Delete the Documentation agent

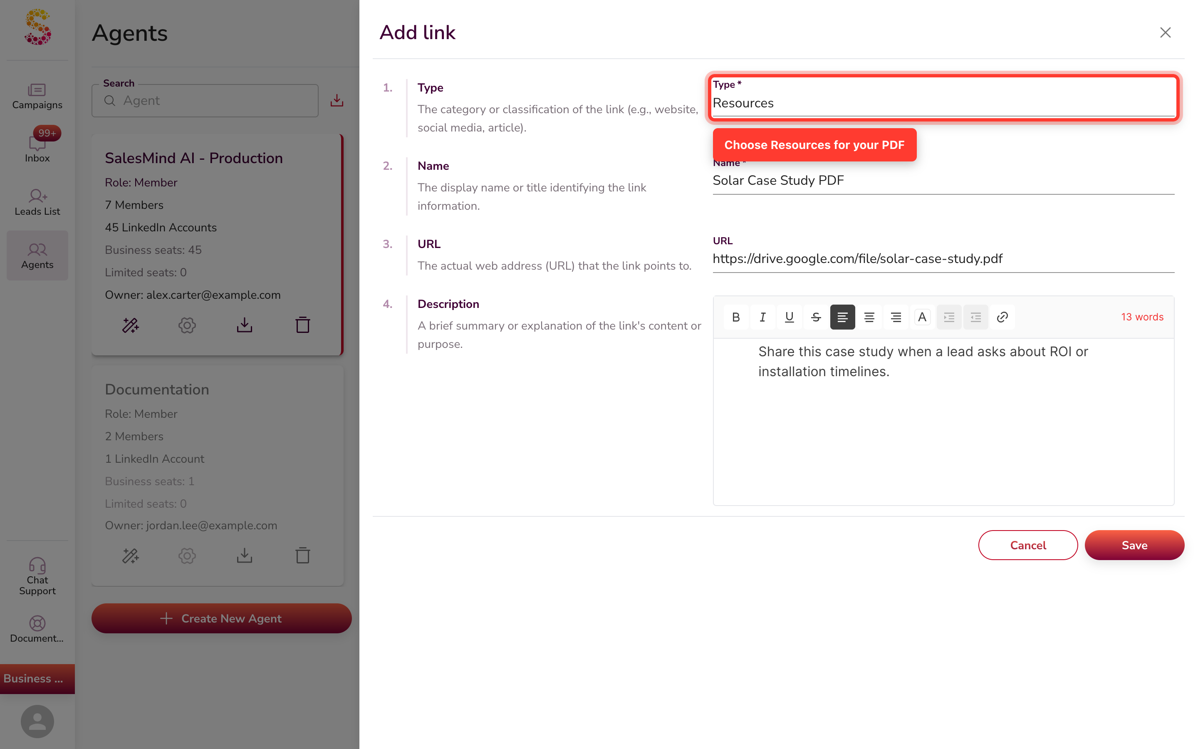click(302, 556)
